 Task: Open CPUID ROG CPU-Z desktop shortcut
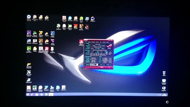[64, 19]
